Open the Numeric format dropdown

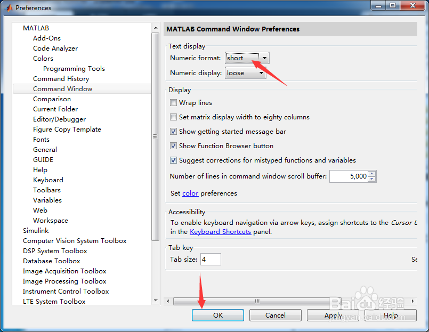click(247, 58)
